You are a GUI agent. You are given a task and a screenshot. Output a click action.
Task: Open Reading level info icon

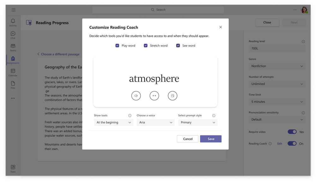coord(303,42)
